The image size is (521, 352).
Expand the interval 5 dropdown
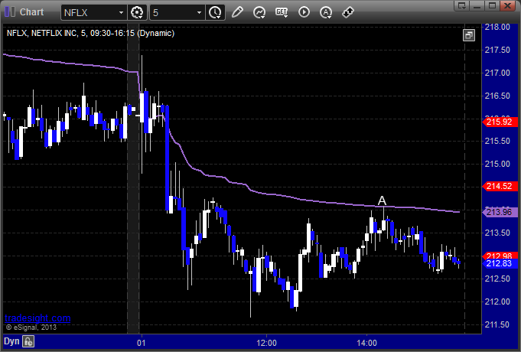(x=199, y=13)
